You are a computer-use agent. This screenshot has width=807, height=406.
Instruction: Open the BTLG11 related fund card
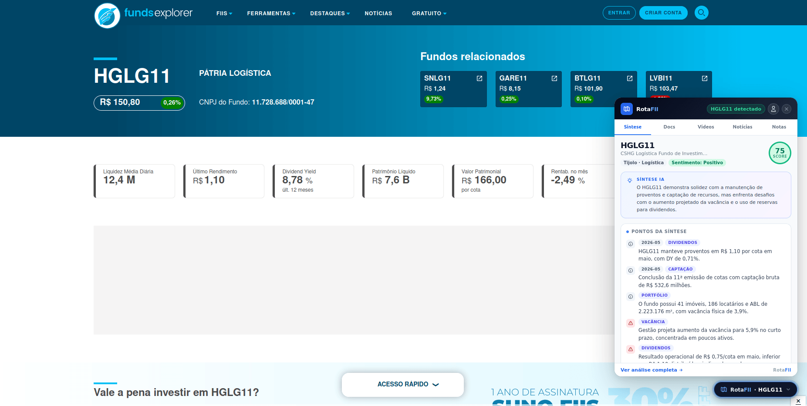(604, 89)
